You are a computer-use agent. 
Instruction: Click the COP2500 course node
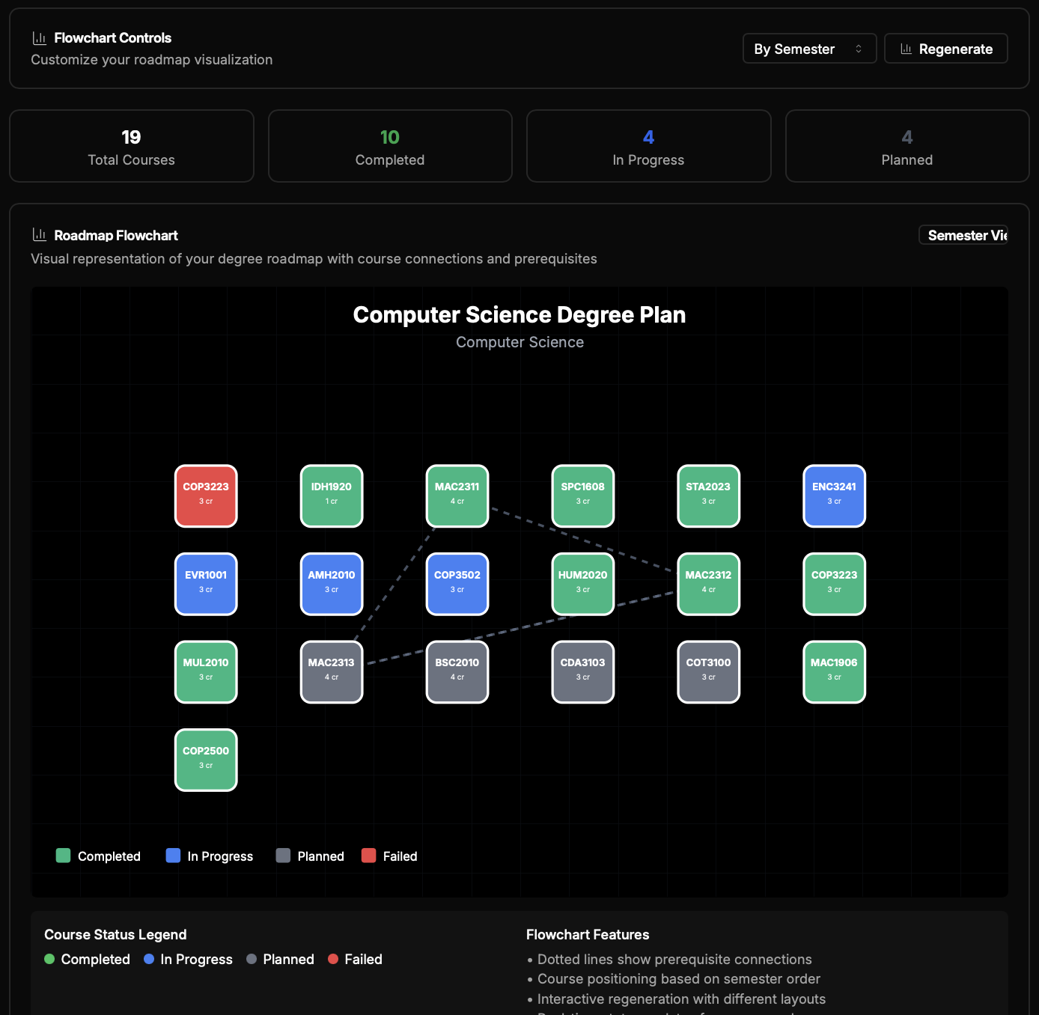point(206,760)
